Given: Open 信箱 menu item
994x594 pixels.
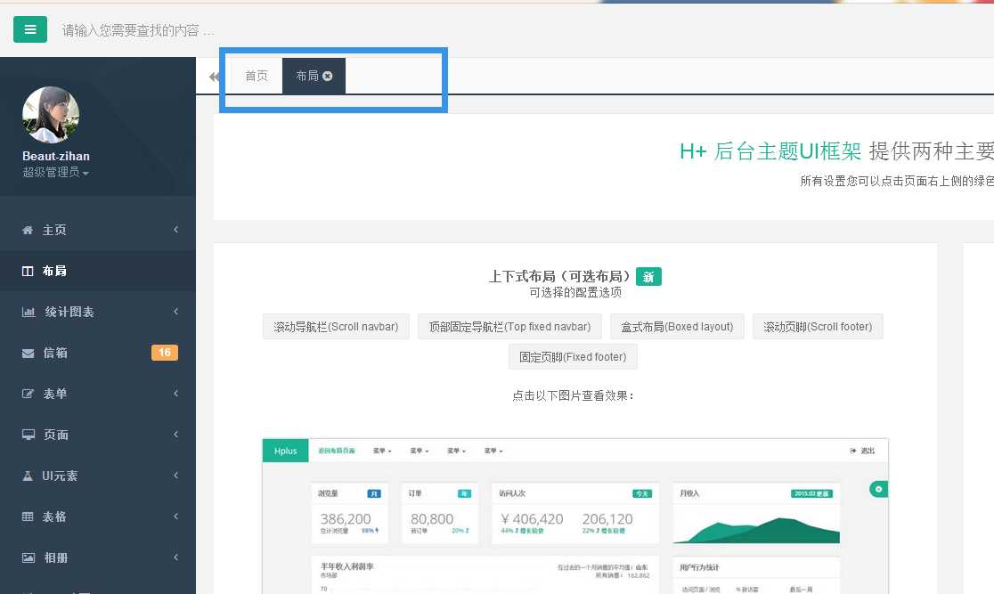Looking at the screenshot, I should (x=98, y=353).
